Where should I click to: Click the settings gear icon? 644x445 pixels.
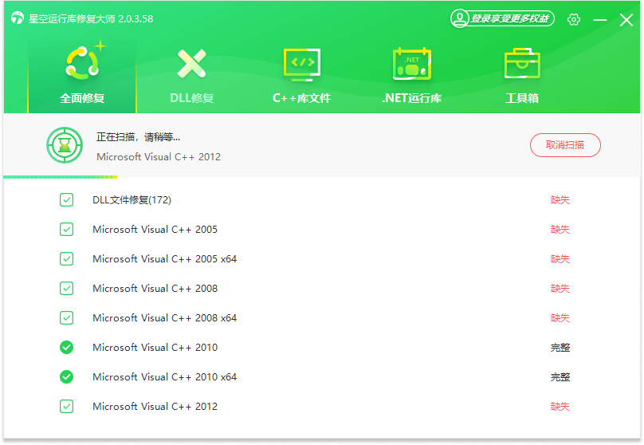click(574, 19)
